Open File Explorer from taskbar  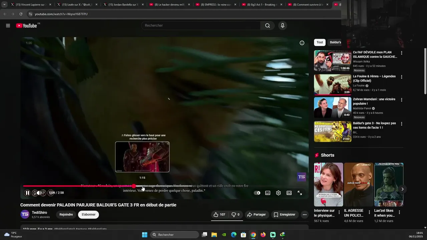[x=214, y=235]
